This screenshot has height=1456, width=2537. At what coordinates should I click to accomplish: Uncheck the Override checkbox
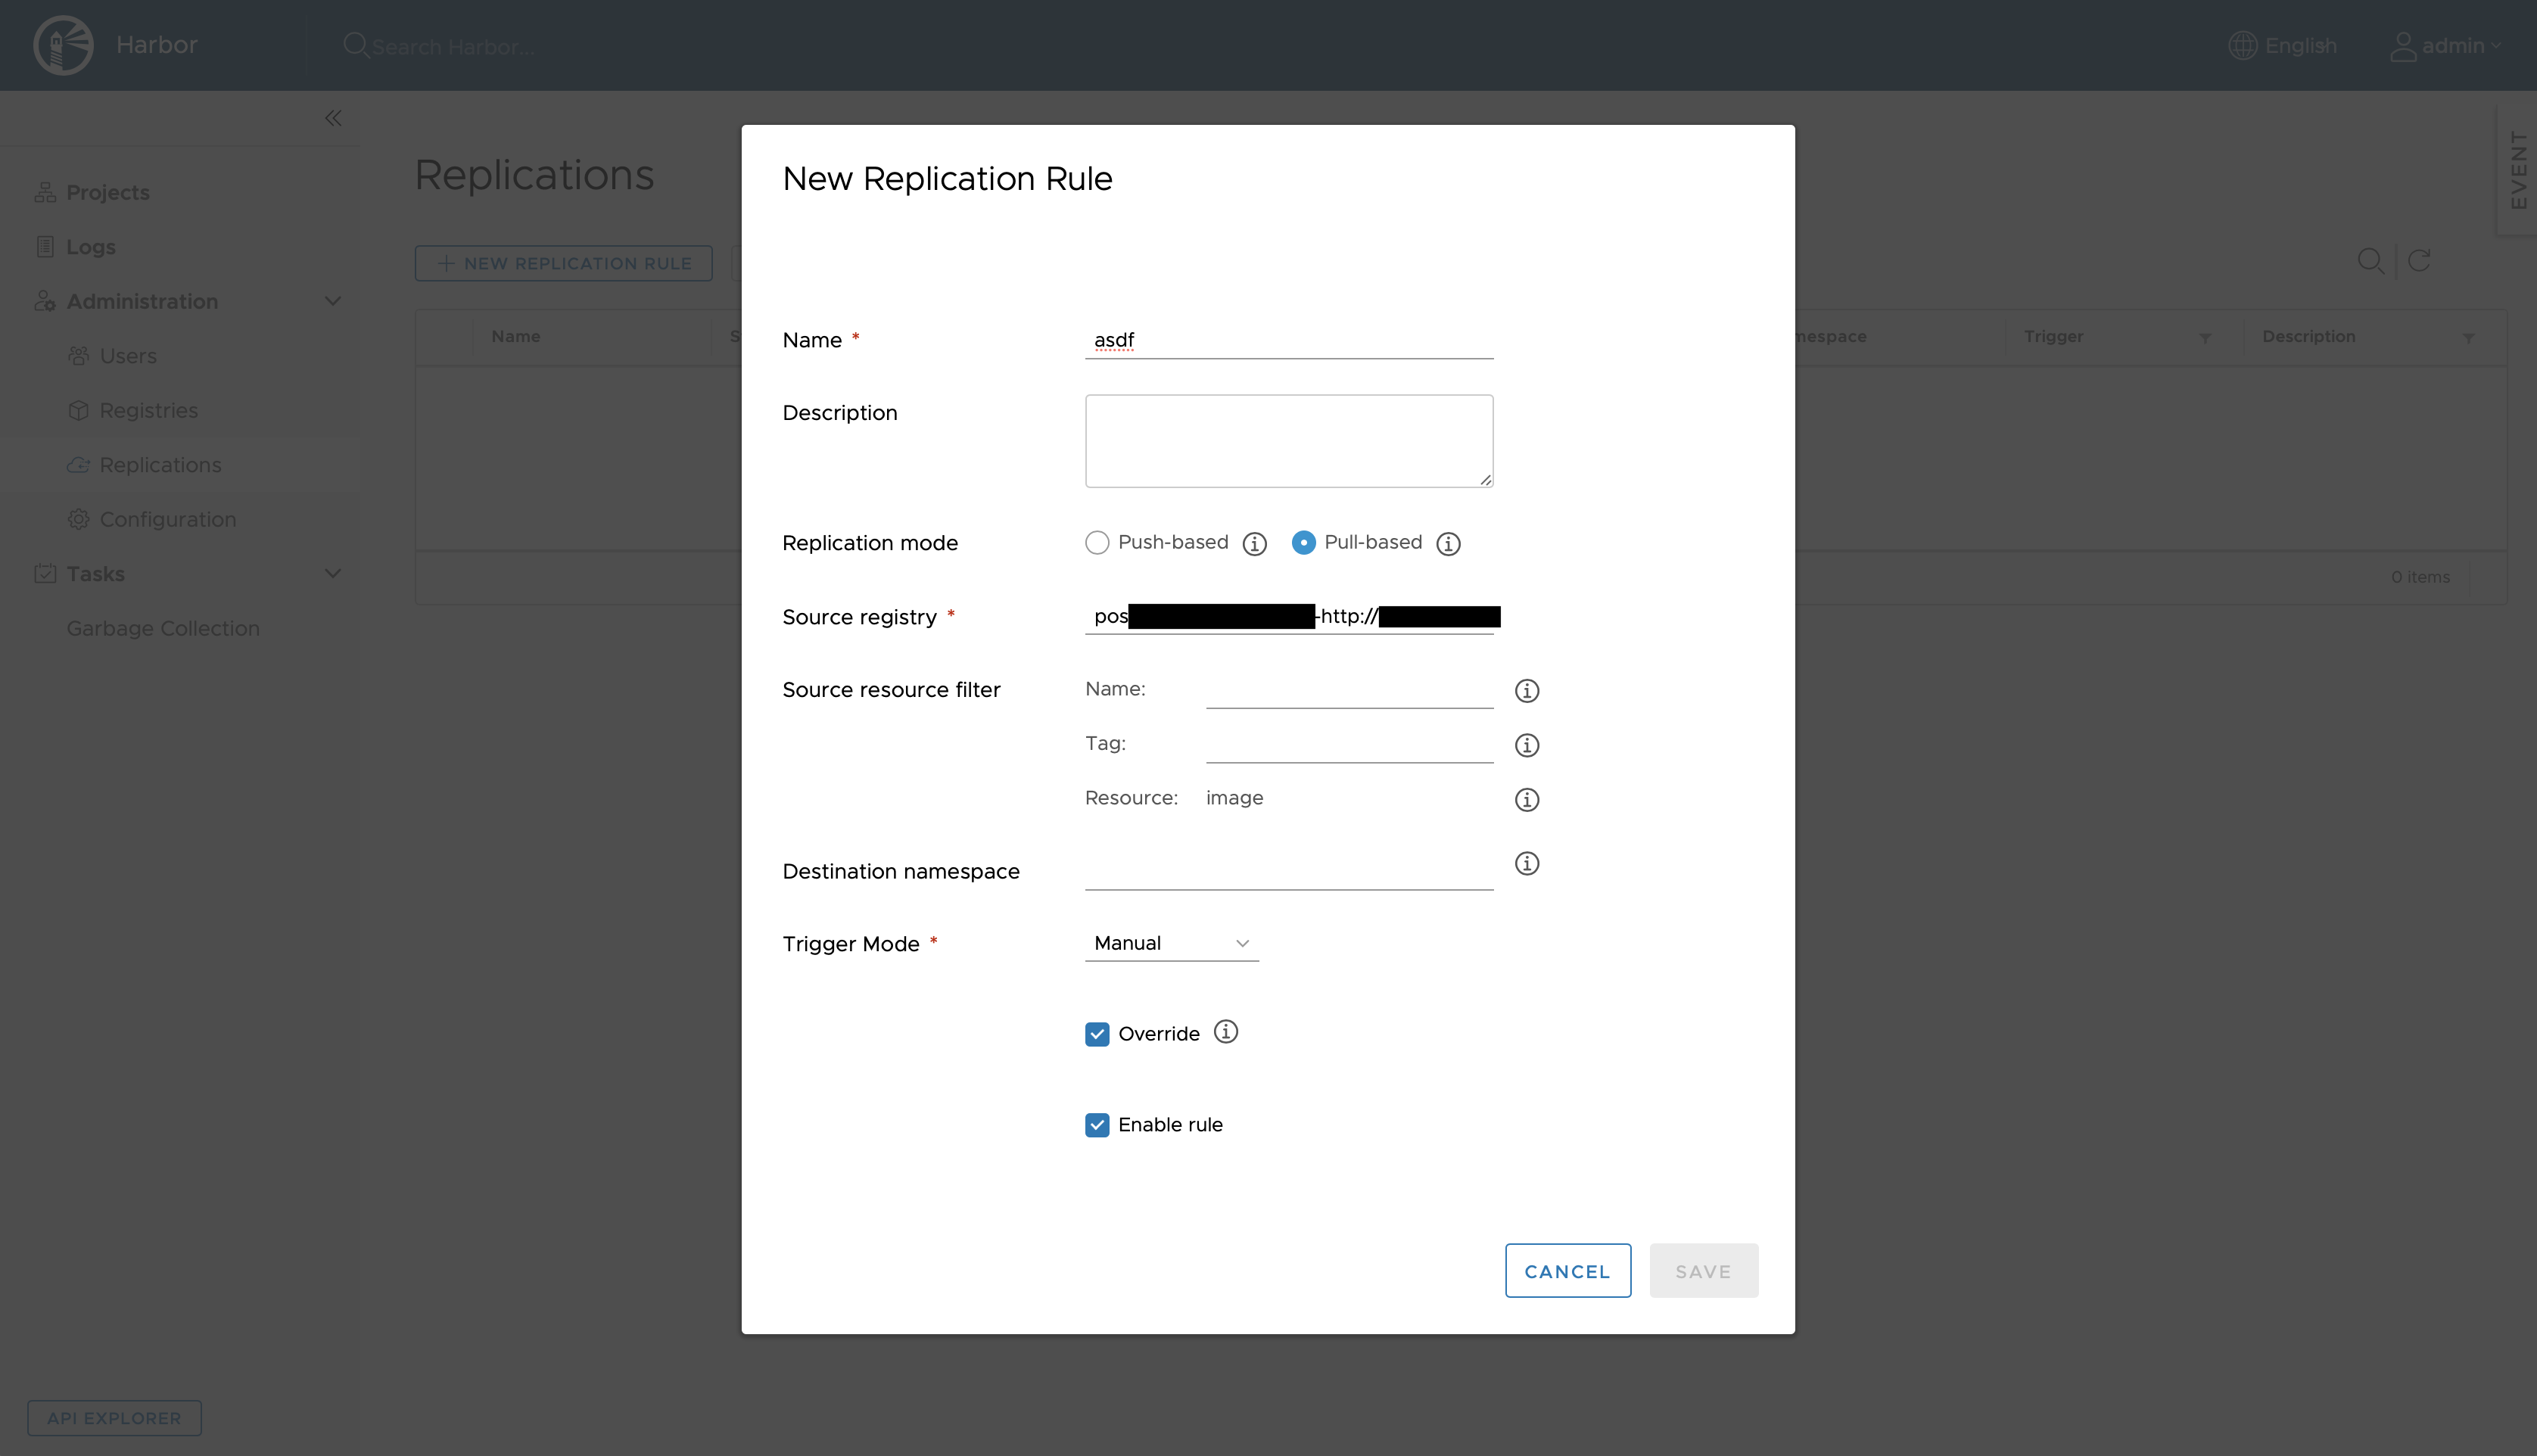pos(1097,1033)
